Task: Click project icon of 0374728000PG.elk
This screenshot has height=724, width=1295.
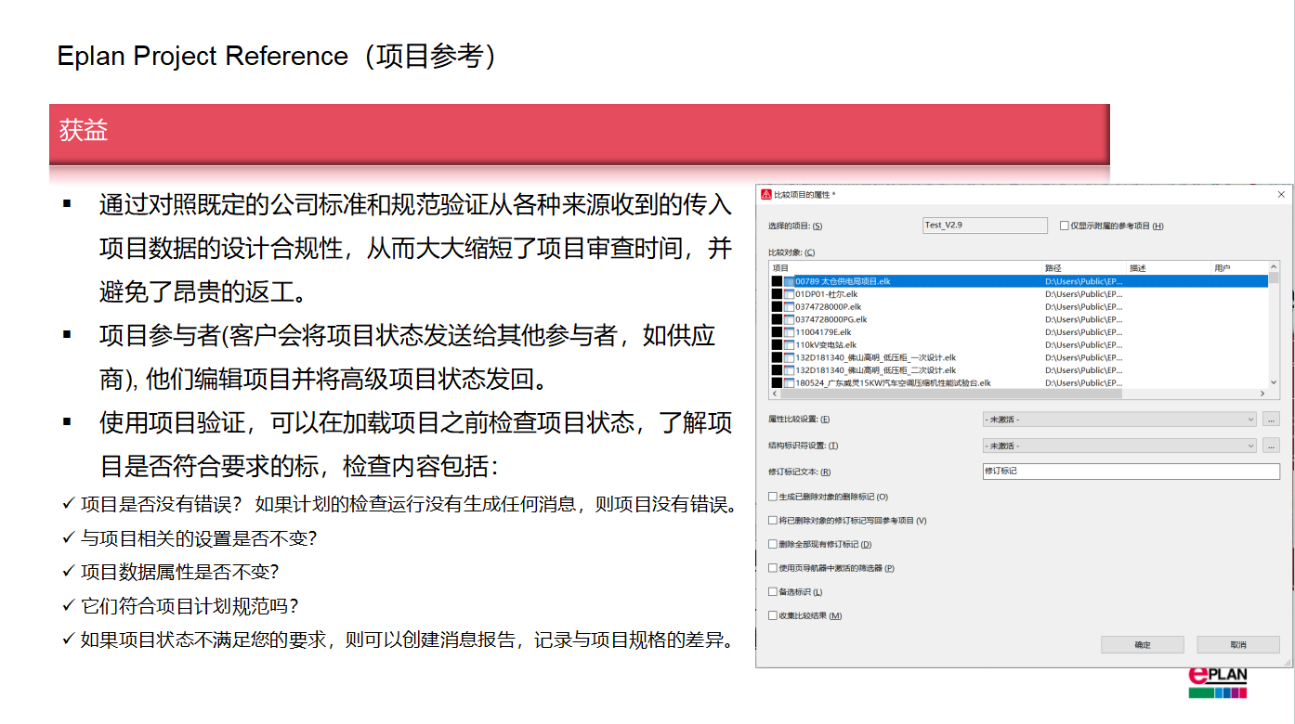Action: click(789, 319)
